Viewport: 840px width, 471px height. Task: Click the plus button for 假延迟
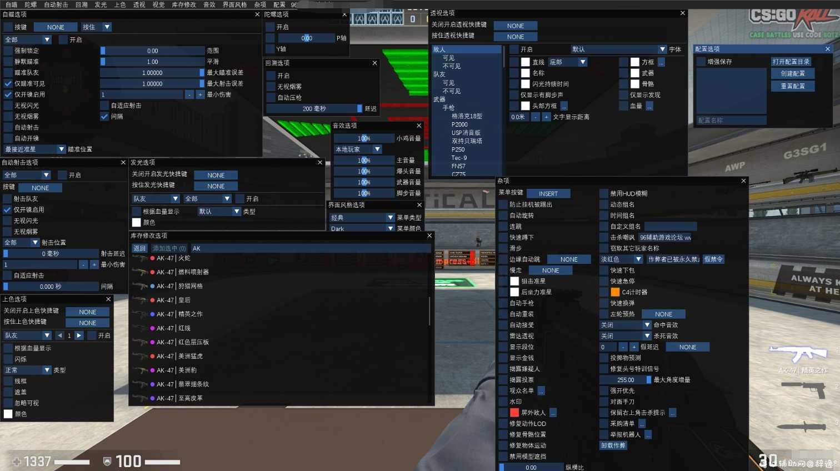click(634, 347)
